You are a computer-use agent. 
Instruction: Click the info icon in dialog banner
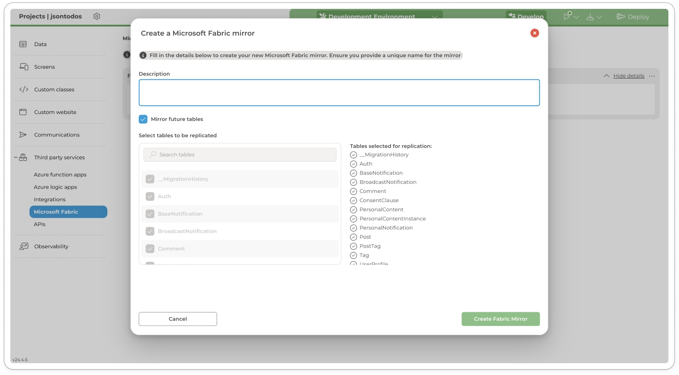[143, 55]
